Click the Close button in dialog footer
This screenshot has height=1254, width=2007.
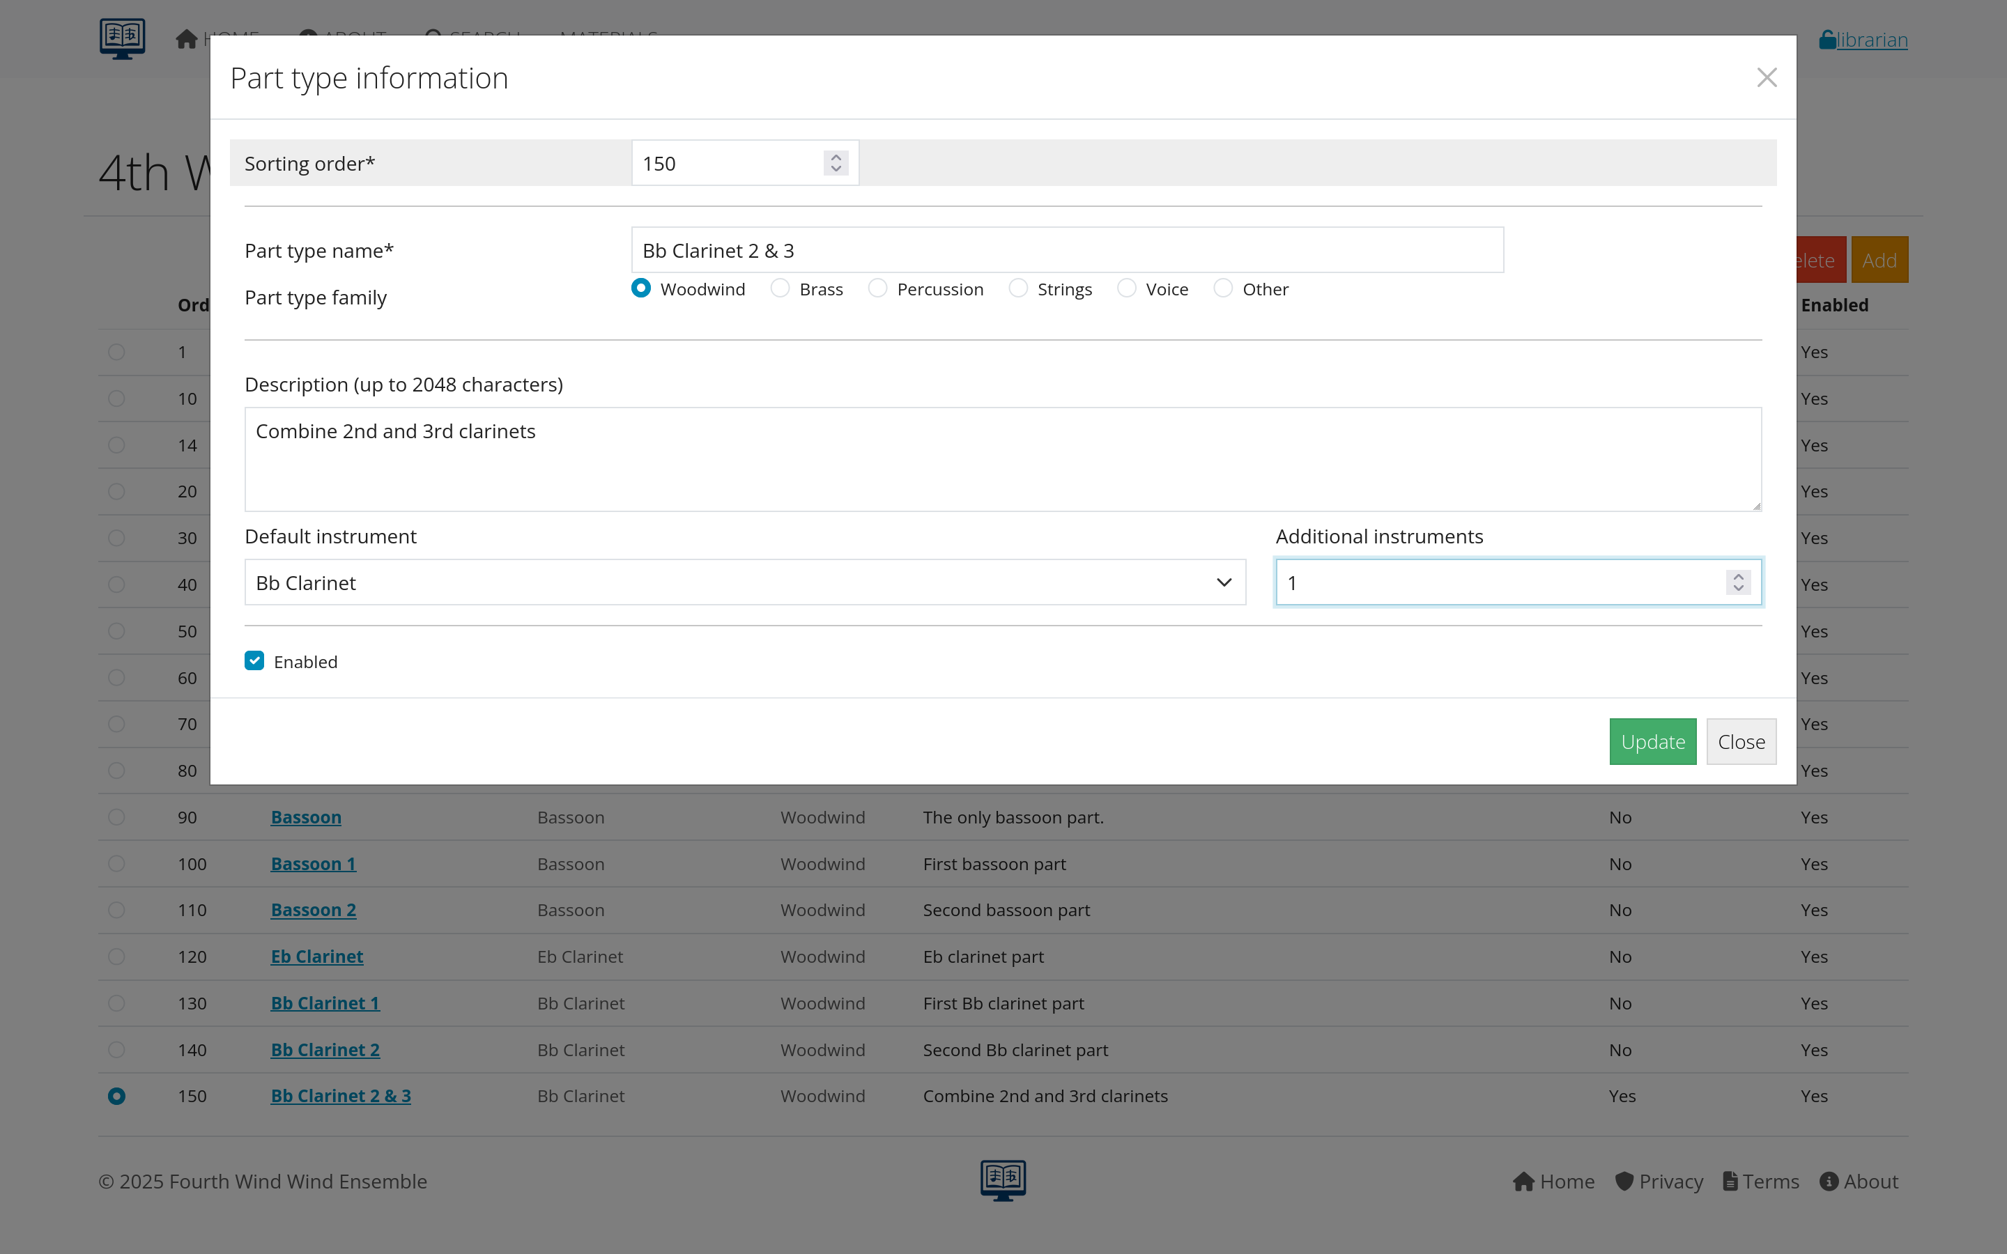1741,741
